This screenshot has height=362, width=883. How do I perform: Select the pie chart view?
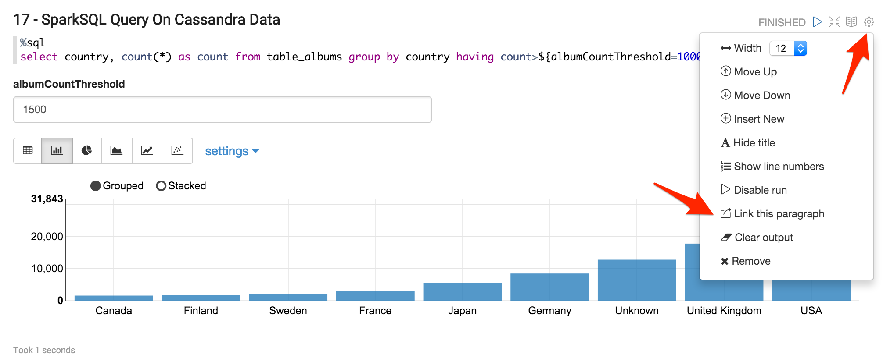[x=87, y=151]
